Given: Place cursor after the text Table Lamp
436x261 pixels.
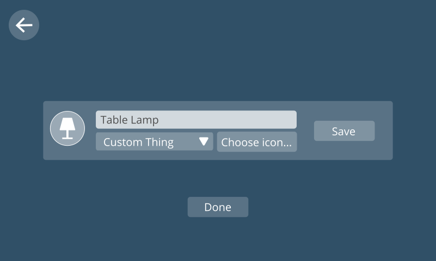Looking at the screenshot, I should tap(159, 120).
